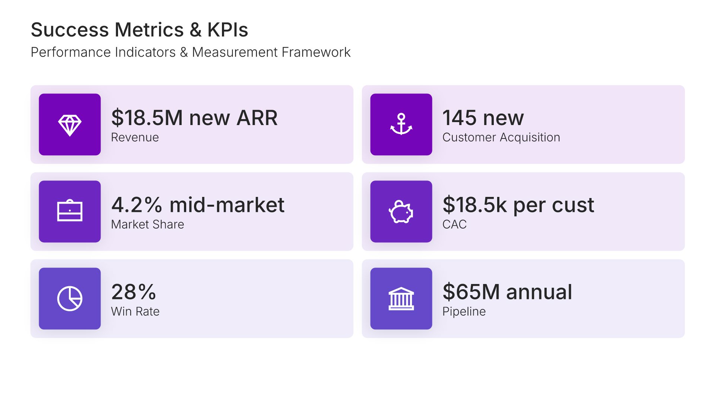Select the pie chart Win Rate icon

[70, 299]
